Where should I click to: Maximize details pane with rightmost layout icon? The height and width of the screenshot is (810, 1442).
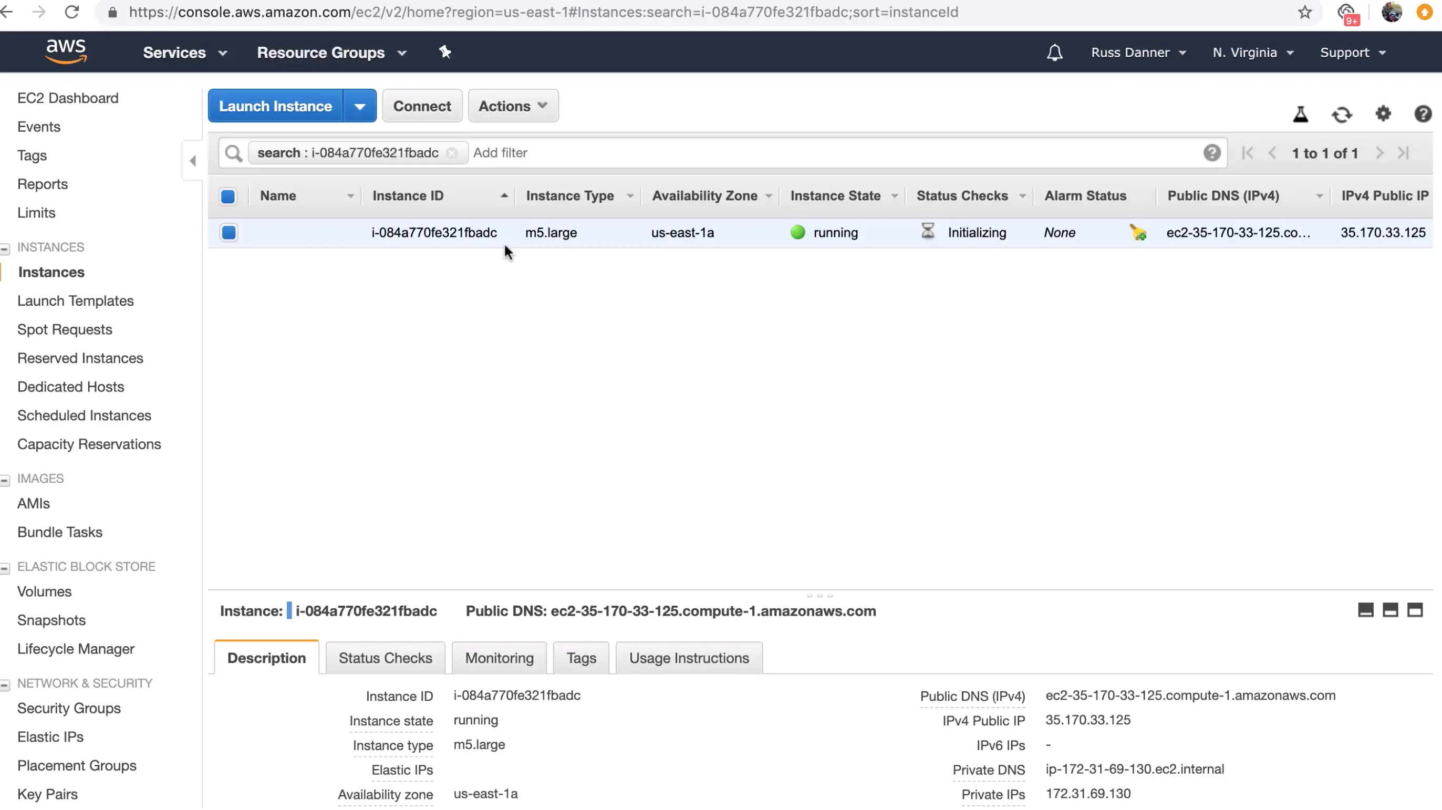click(1415, 610)
